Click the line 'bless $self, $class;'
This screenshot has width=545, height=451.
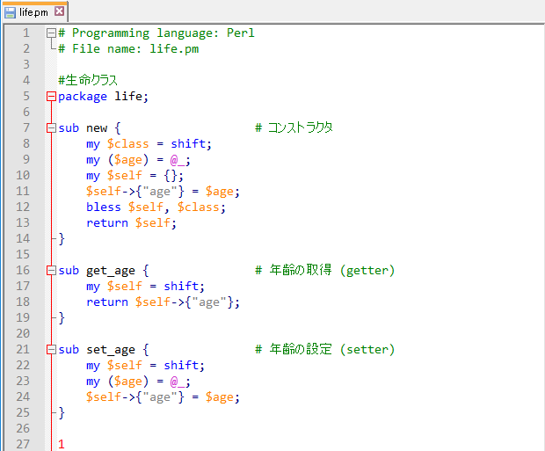156,207
